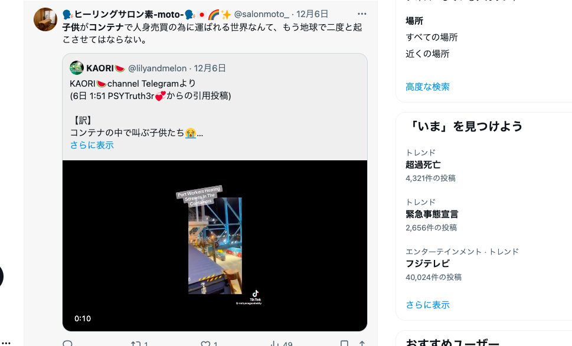The height and width of the screenshot is (346, 572).
Task: Click the repost arrows icon
Action: tap(136, 344)
